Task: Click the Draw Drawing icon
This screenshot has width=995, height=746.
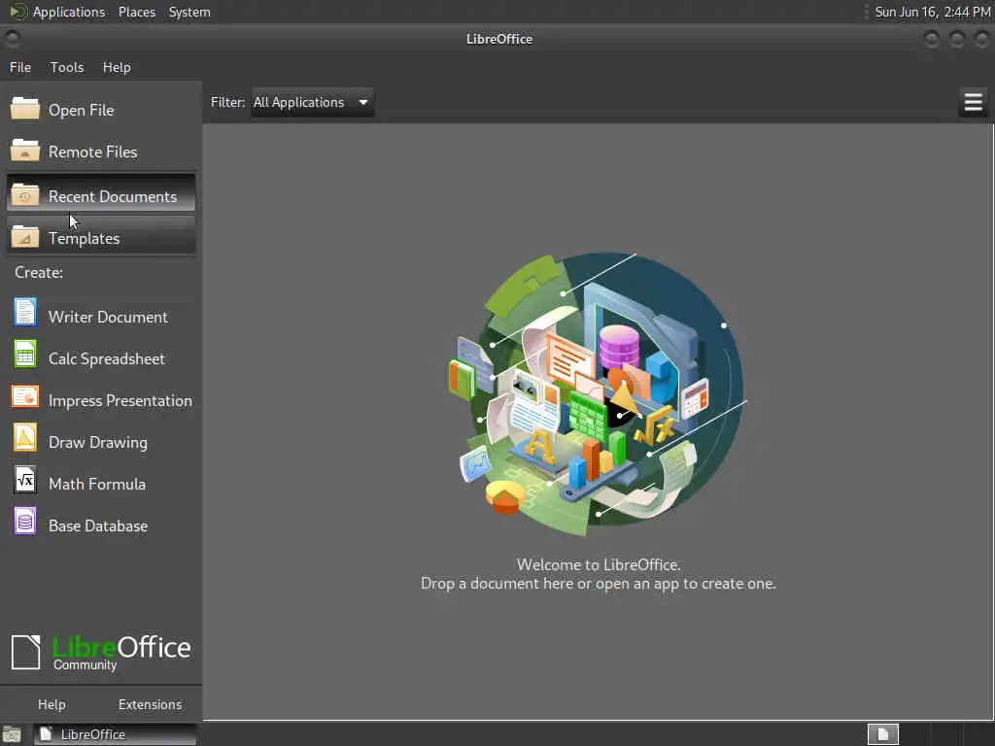Action: pos(25,438)
